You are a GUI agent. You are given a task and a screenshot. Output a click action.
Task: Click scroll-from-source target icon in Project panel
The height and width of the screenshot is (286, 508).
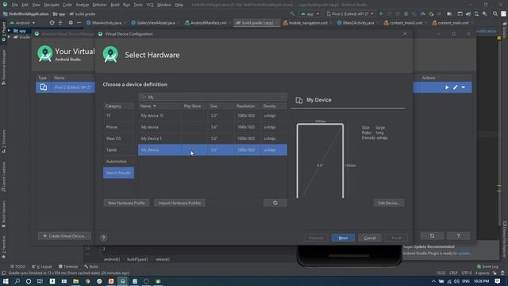point(52,23)
